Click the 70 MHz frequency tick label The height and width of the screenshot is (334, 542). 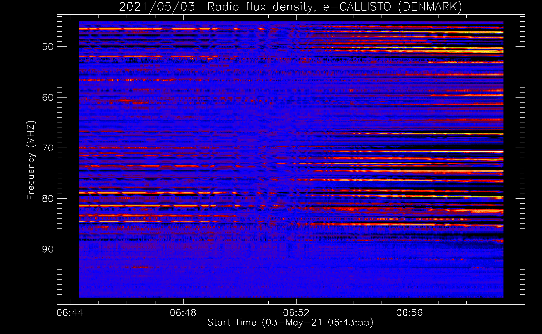pyautogui.click(x=48, y=148)
